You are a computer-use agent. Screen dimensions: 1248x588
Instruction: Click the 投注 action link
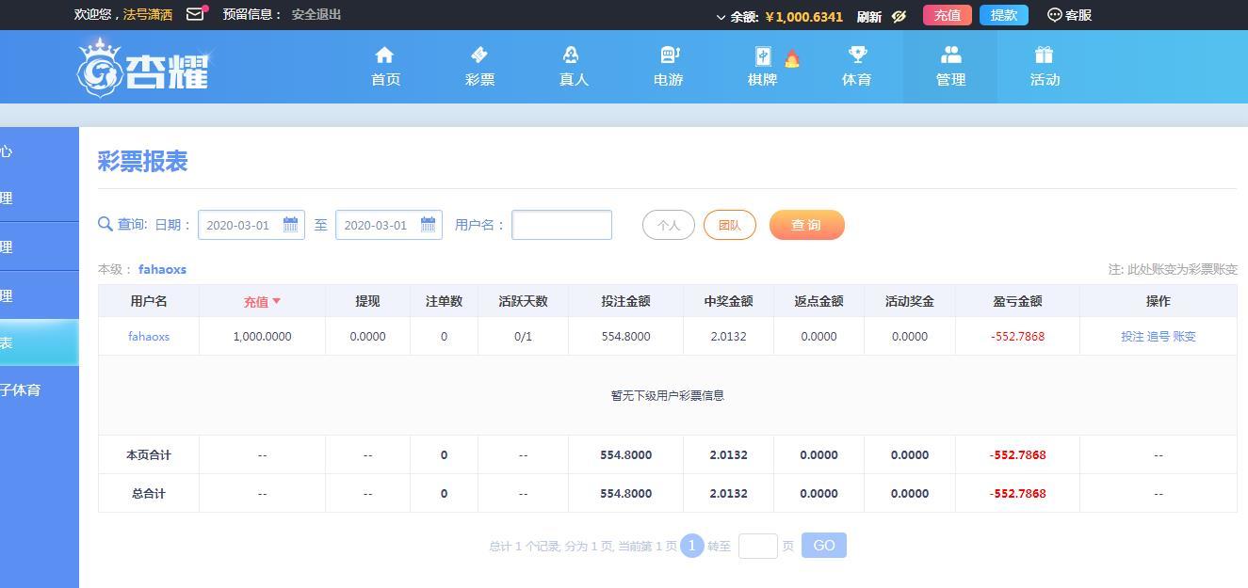(x=1132, y=336)
